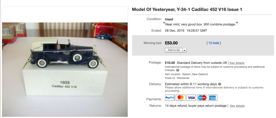Click the seller condition note text

[x=200, y=24]
